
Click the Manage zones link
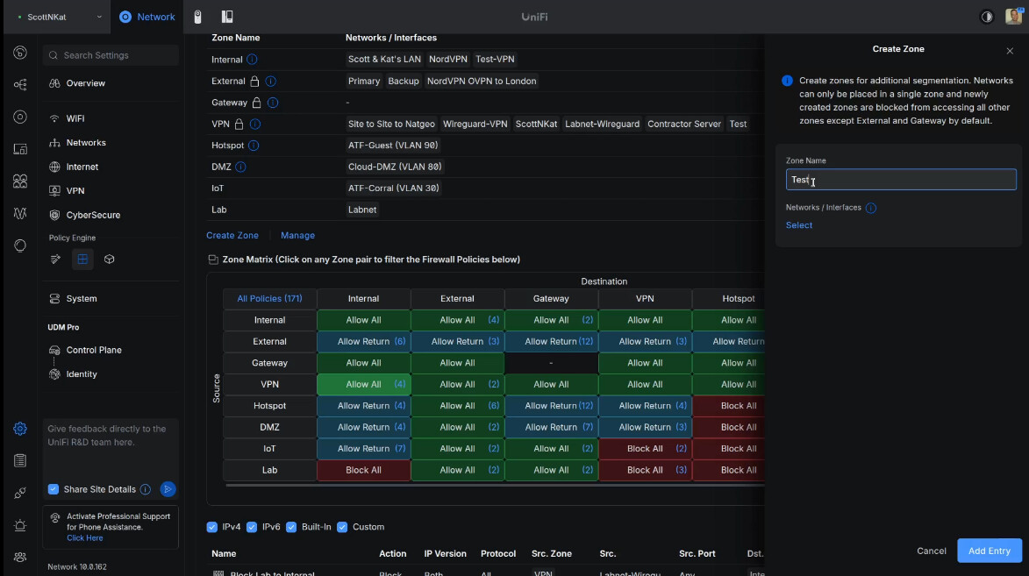(x=297, y=235)
